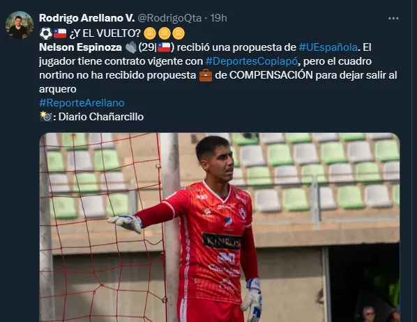417x322 pixels.
Task: Click the Rodrigo Arellano V. display name
Action: click(x=86, y=18)
